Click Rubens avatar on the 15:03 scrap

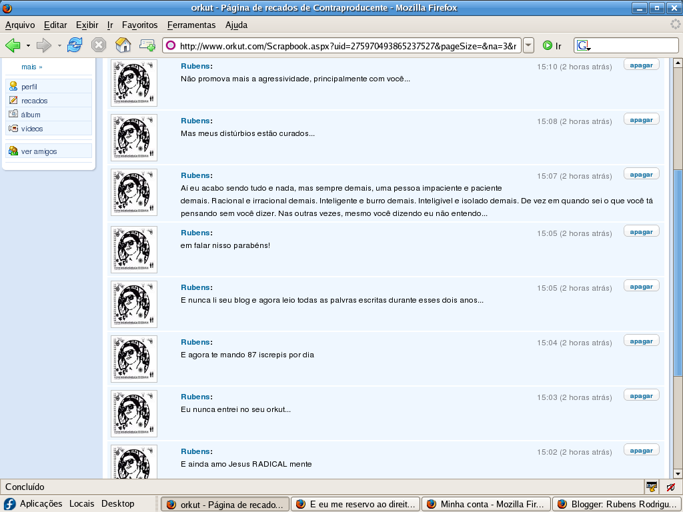133,413
